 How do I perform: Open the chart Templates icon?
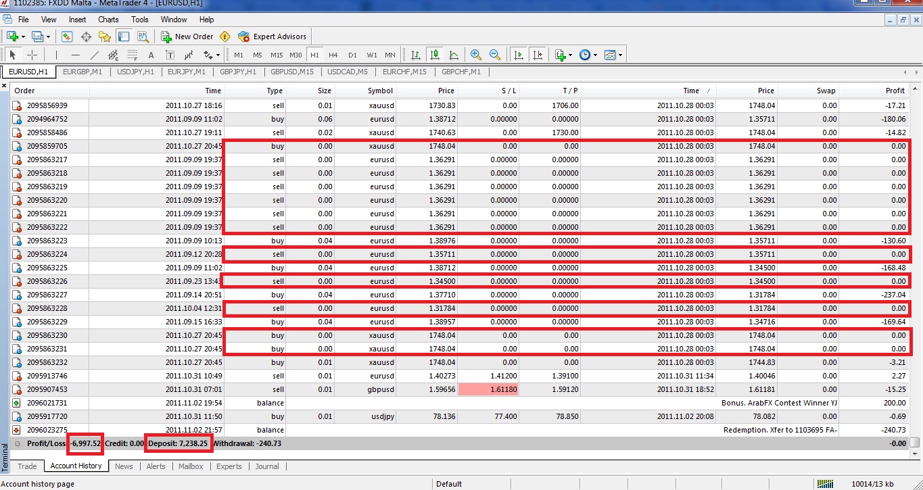(x=610, y=55)
